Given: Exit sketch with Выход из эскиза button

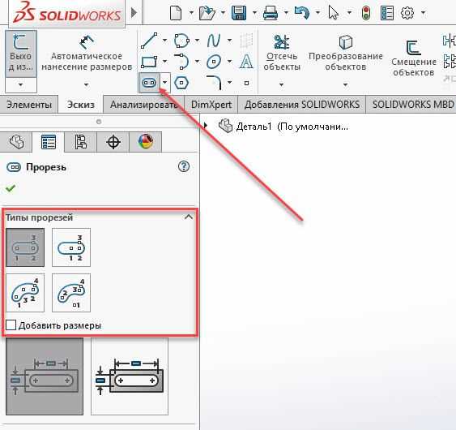Looking at the screenshot, I should 21,54.
